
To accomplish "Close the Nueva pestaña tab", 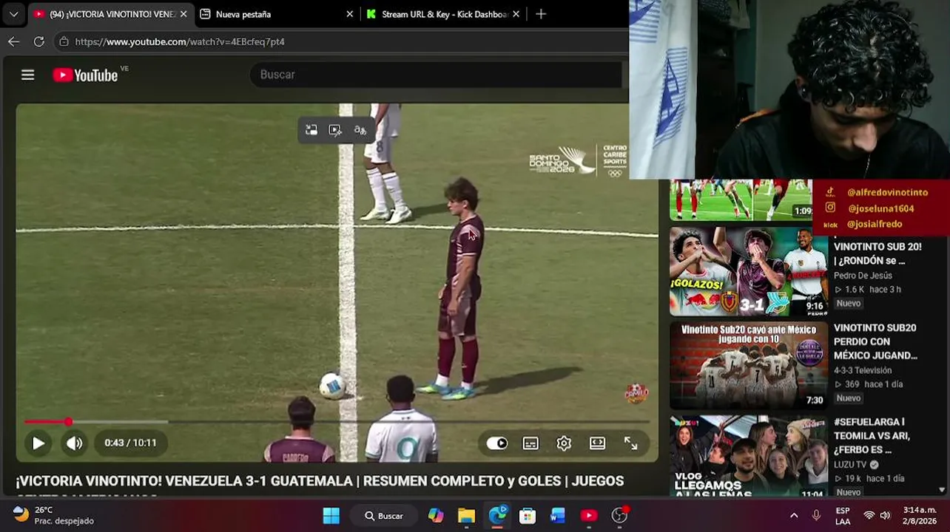I will pos(350,14).
